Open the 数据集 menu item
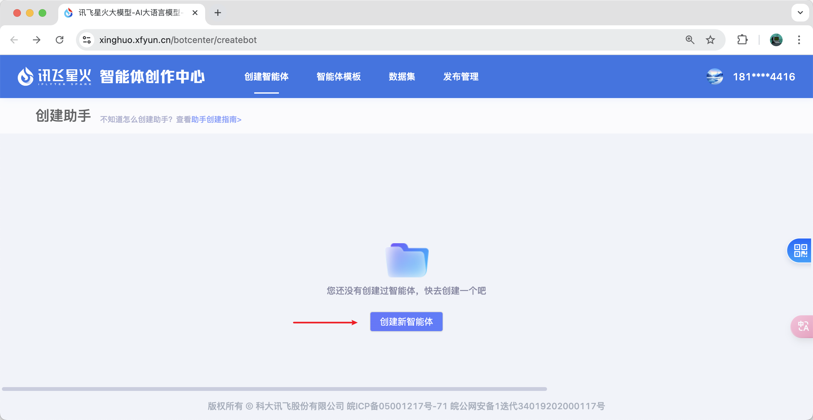Screen dimensions: 813x420 tap(402, 77)
